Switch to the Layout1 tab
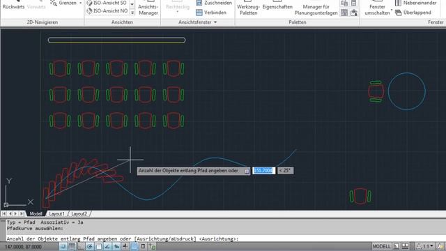Viewport: 446px width, 251px height. point(56,214)
